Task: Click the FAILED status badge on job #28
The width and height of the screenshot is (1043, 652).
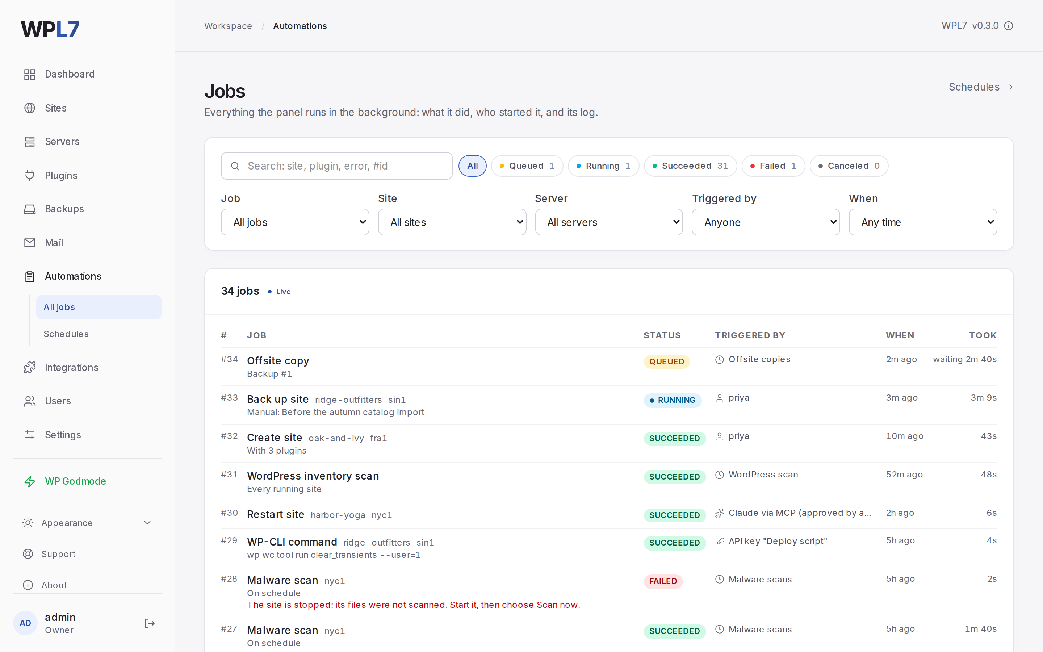Action: point(663,581)
